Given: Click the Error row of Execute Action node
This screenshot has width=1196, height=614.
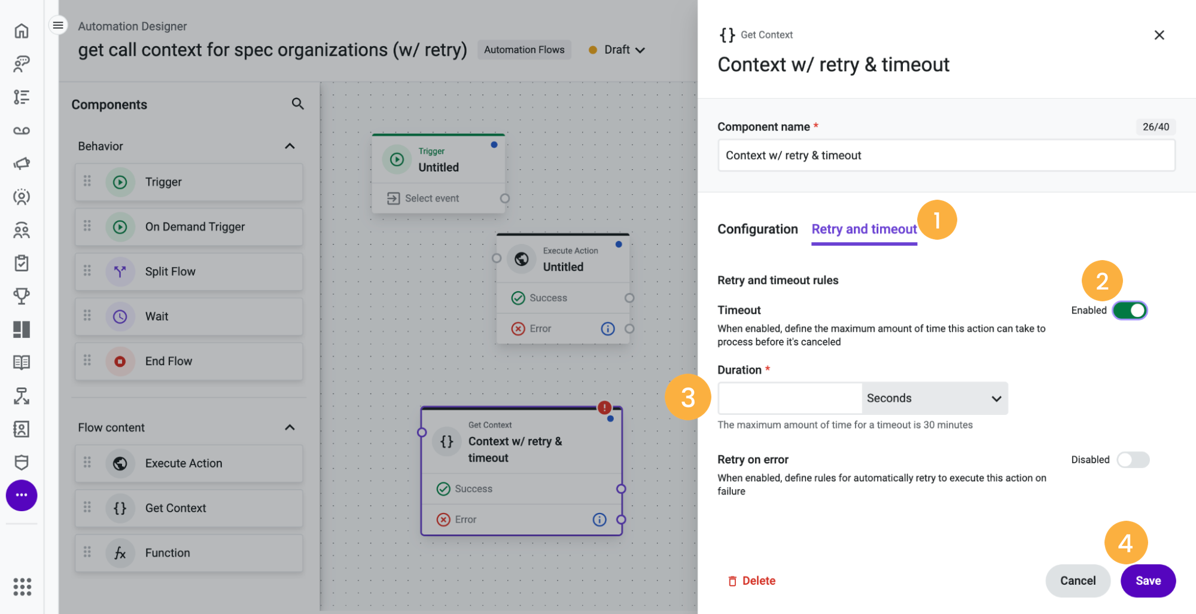Looking at the screenshot, I should (x=563, y=329).
